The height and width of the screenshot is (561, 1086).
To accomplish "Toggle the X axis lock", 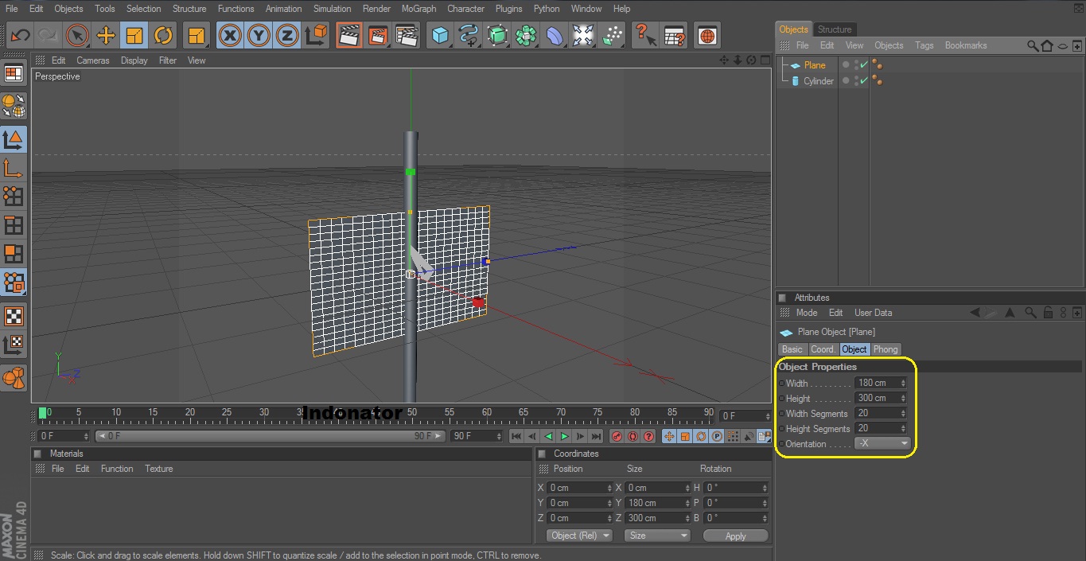I will click(230, 35).
